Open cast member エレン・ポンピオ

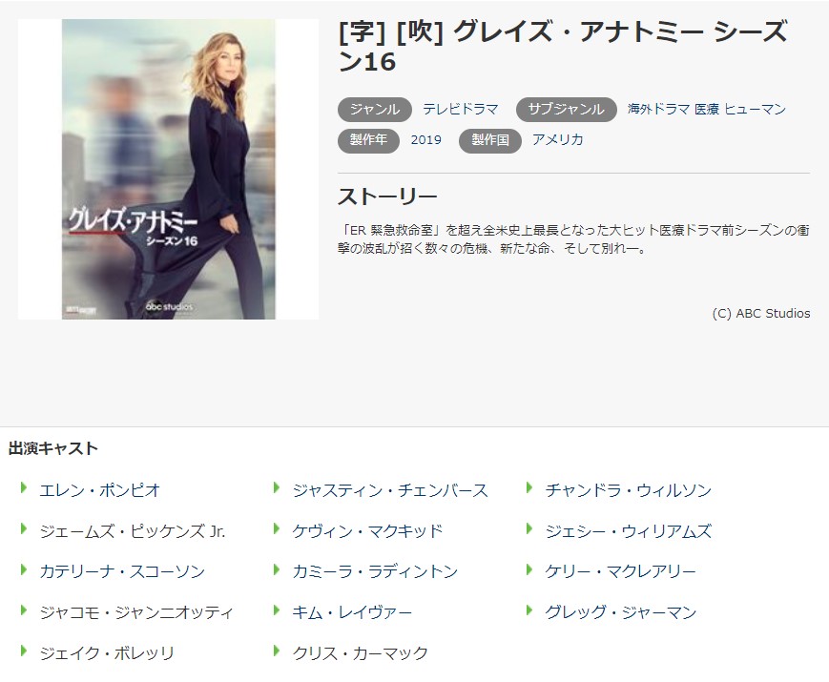(x=99, y=490)
